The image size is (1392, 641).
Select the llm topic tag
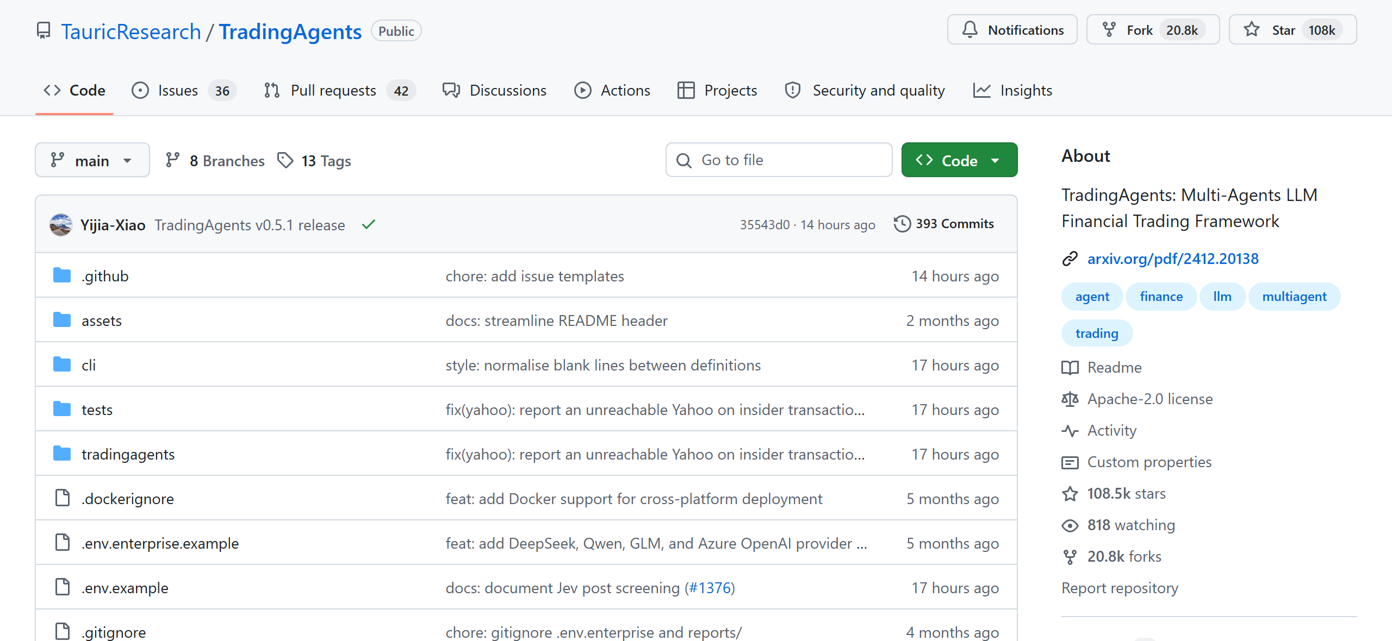tap(1222, 297)
